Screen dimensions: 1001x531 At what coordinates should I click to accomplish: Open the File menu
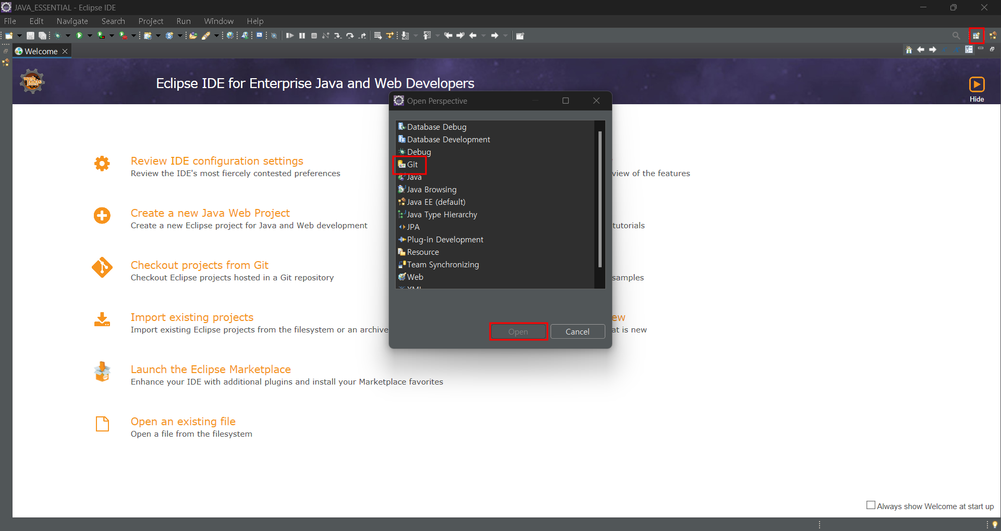pyautogui.click(x=10, y=21)
